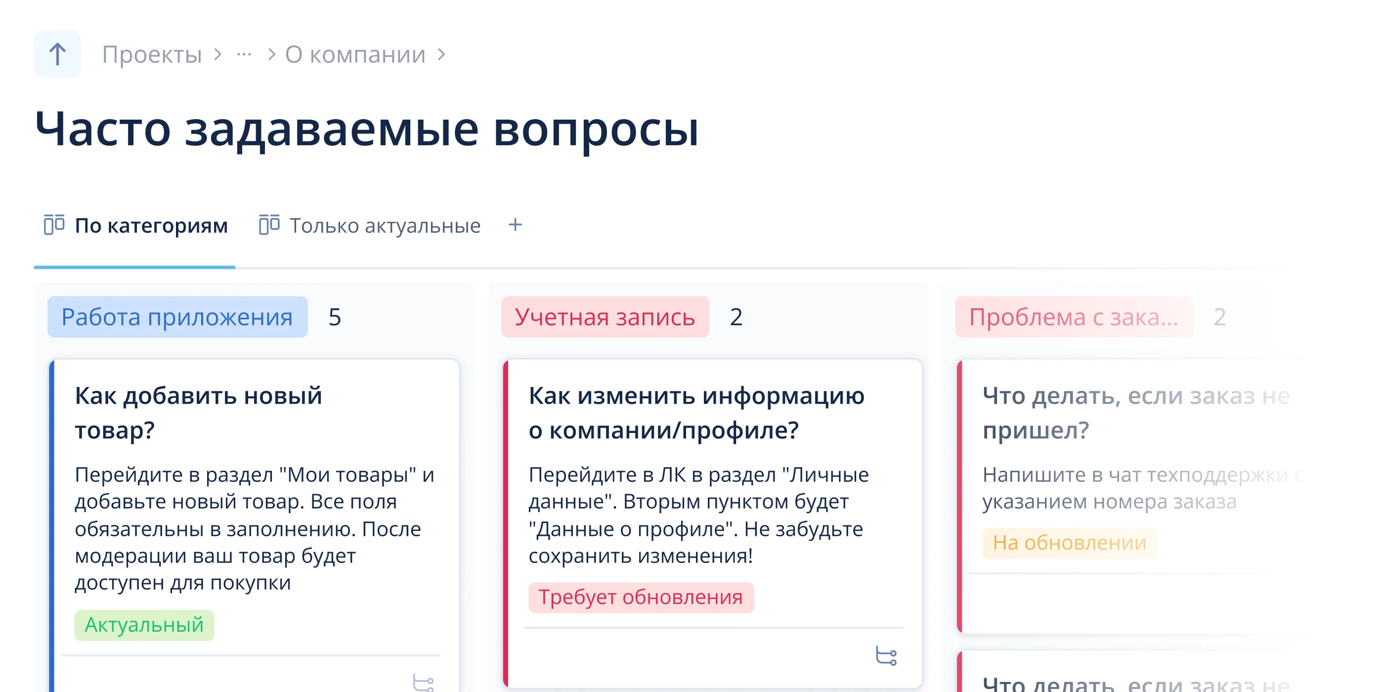Click the На обновлении status tag
Viewport: 1384px width, 692px height.
pyautogui.click(x=1070, y=543)
